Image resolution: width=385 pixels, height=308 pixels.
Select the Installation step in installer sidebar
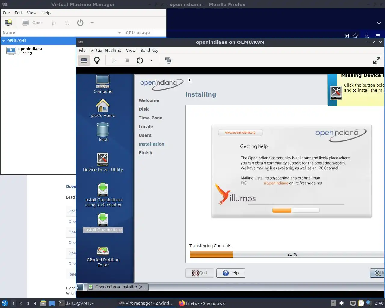[x=151, y=144]
